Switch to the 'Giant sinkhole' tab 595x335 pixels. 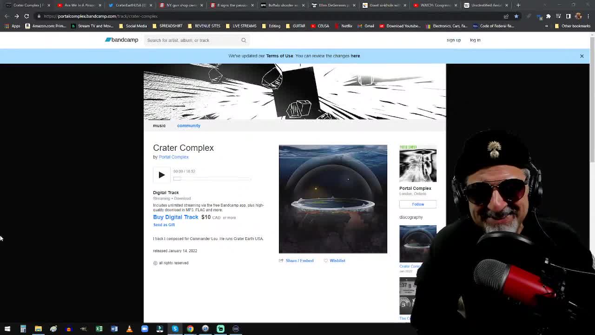pyautogui.click(x=384, y=5)
